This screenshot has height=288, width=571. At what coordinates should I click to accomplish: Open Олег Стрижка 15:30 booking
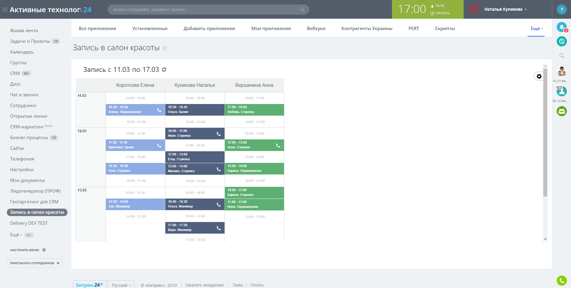(x=135, y=169)
